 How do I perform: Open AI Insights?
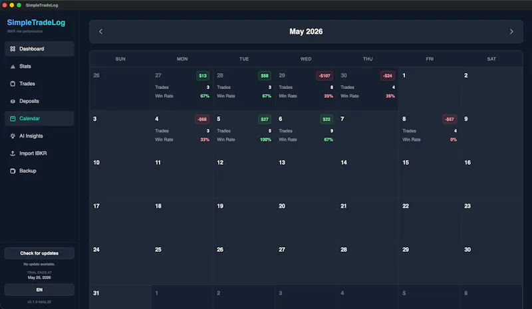pos(39,136)
